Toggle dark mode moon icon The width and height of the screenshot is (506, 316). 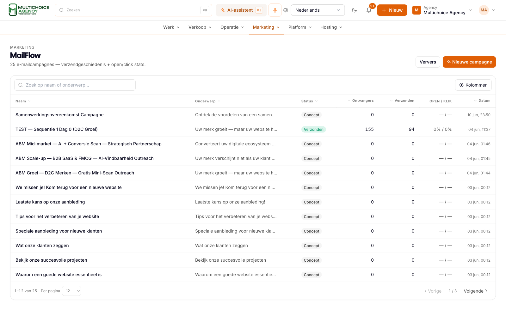click(354, 10)
